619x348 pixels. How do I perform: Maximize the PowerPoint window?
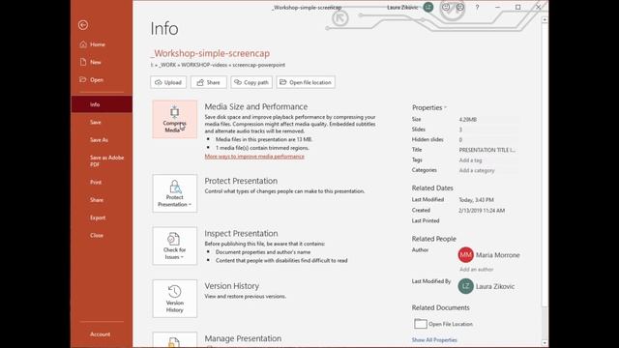tap(518, 7)
